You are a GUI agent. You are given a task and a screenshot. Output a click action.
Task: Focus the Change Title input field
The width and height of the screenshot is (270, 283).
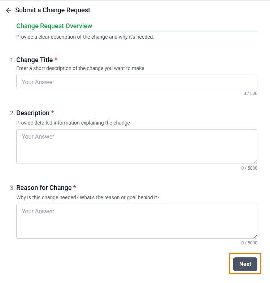[x=136, y=82]
